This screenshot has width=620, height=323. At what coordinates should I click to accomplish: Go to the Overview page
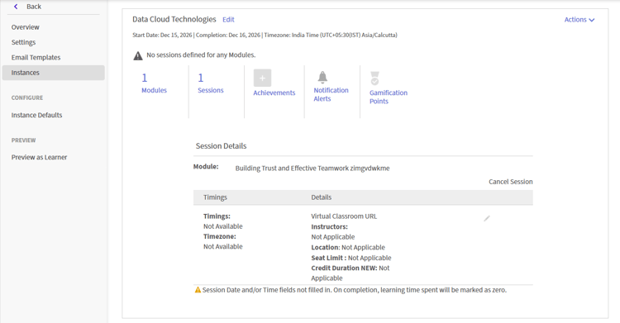click(26, 27)
